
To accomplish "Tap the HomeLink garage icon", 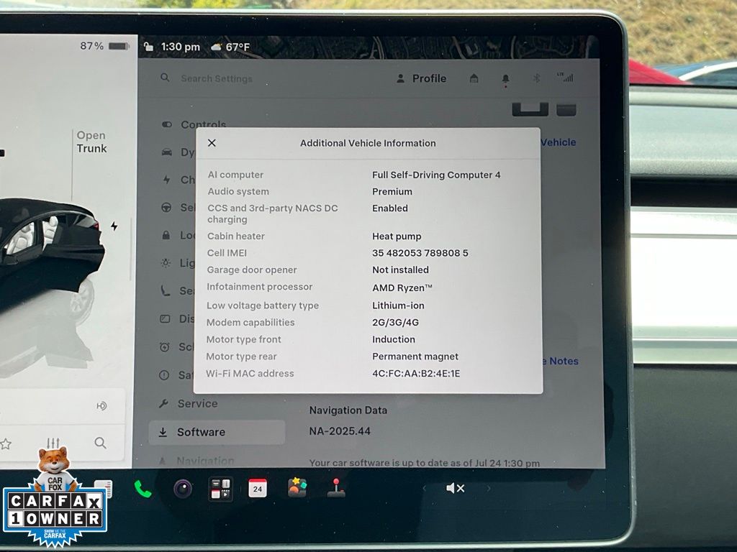I will pos(474,78).
